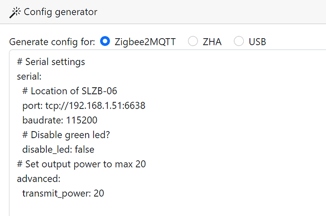Place cursor on the "advanced:" line
This screenshot has width=326, height=216.
(x=38, y=179)
